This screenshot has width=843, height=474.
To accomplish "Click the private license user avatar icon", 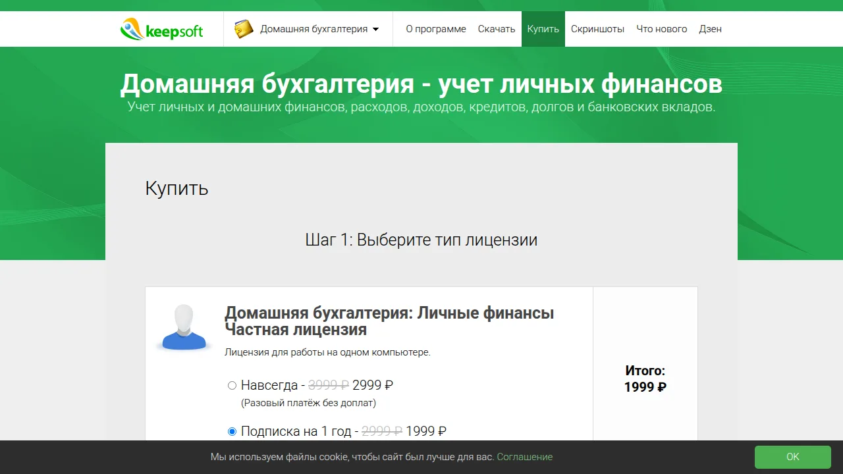I will (x=184, y=327).
